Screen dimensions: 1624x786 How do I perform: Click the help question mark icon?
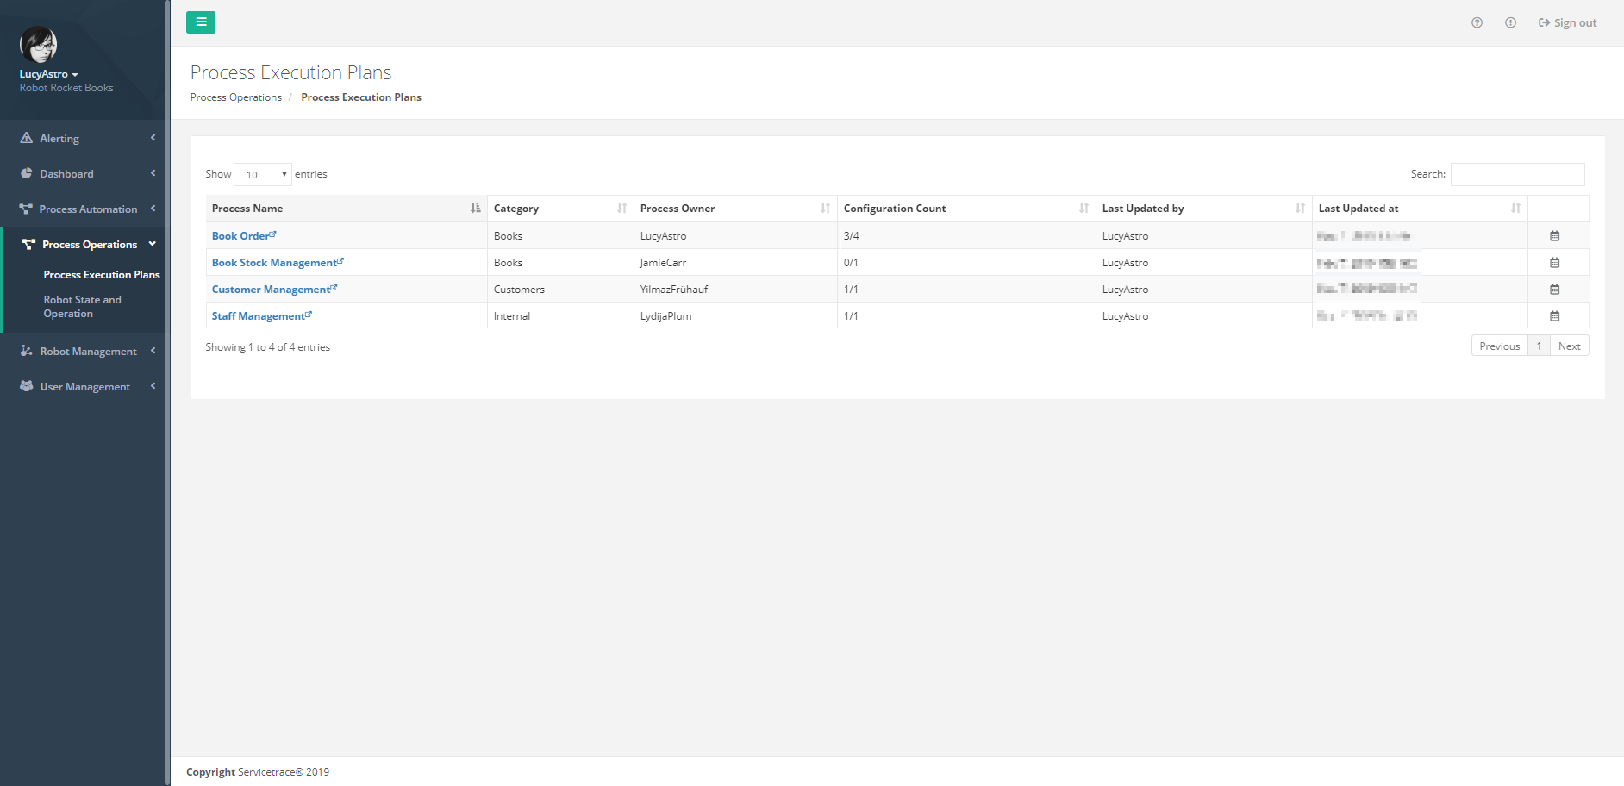pyautogui.click(x=1477, y=22)
